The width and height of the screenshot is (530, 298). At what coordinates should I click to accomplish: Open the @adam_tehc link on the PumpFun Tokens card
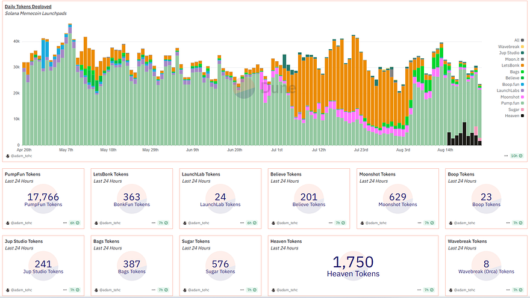(21, 223)
